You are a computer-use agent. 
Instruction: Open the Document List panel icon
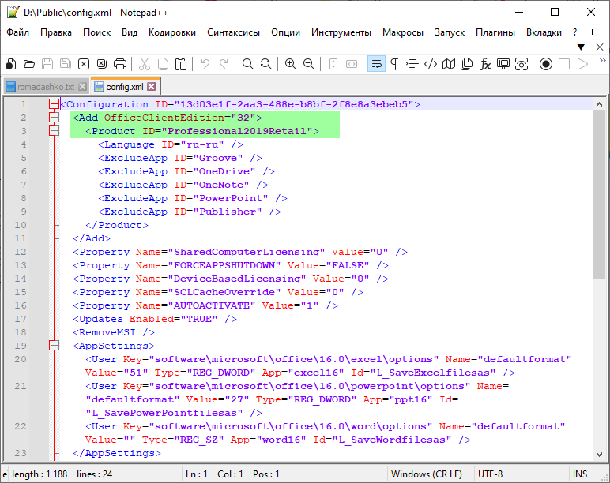pyautogui.click(x=466, y=64)
